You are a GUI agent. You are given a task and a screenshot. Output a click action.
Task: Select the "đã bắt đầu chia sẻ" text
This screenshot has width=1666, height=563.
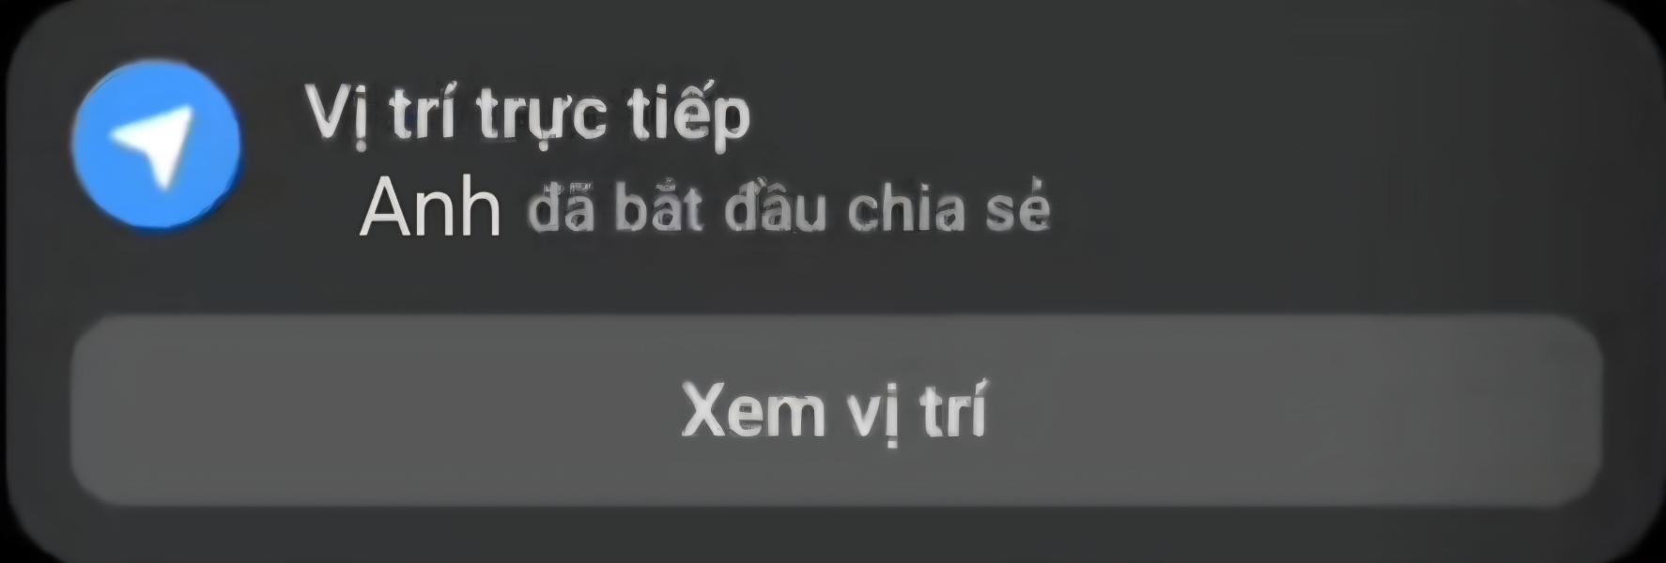[x=788, y=212]
